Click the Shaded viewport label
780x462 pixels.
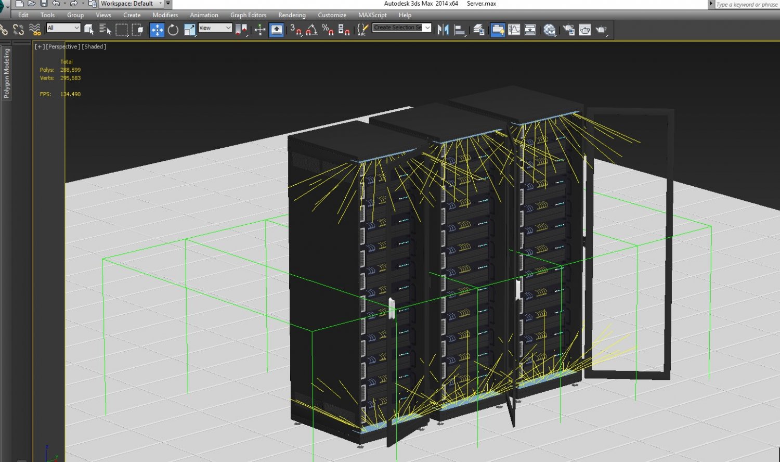pyautogui.click(x=94, y=47)
